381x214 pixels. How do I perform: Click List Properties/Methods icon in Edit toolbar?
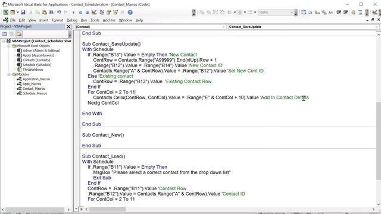[304, 12]
